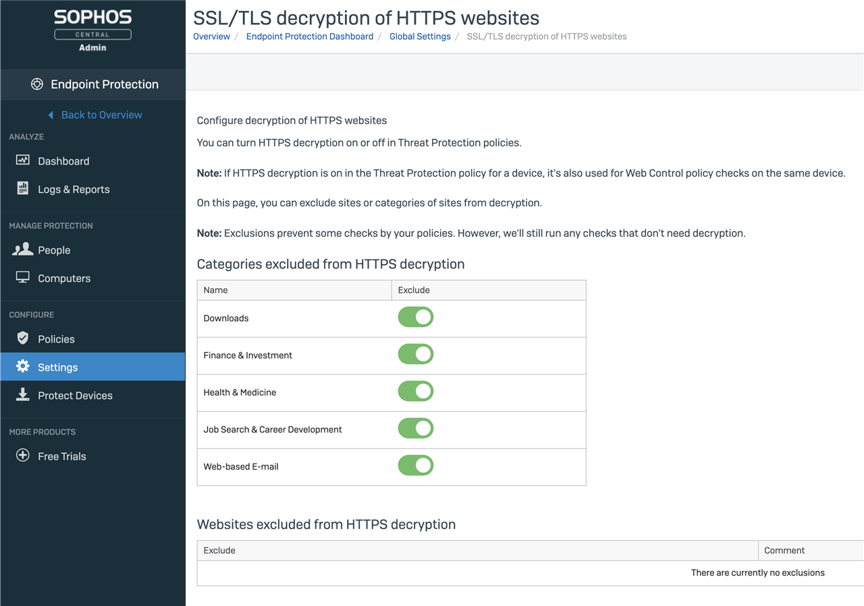Screen dimensions: 864x606
Task: Toggle Job Search & Career Development switch
Action: click(416, 429)
